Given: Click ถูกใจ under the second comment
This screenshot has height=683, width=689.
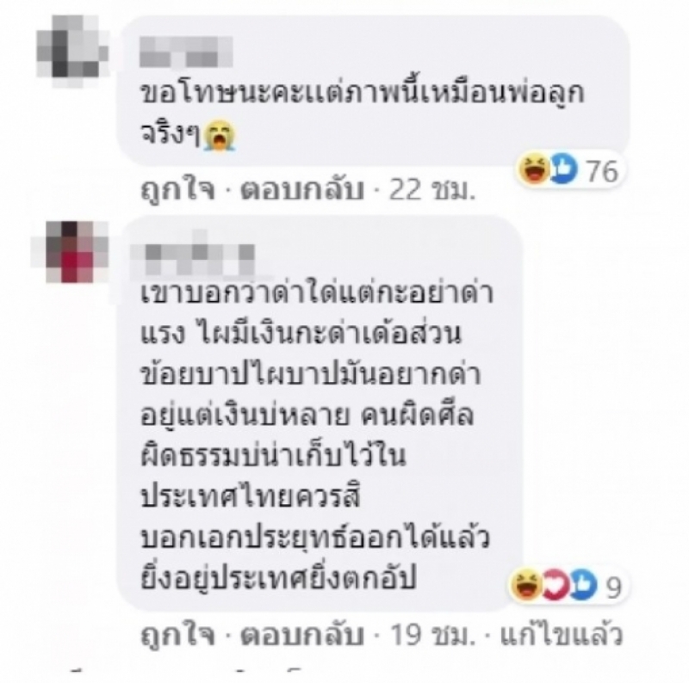Looking at the screenshot, I should [x=178, y=635].
